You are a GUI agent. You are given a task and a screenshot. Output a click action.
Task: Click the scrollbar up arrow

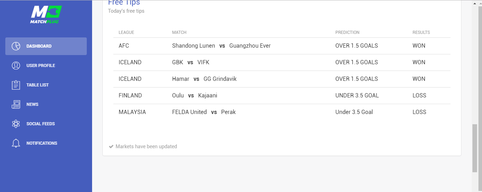[x=475, y=3]
